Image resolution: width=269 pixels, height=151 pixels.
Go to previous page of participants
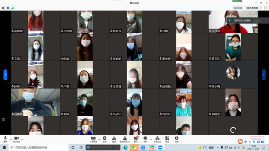[5, 75]
